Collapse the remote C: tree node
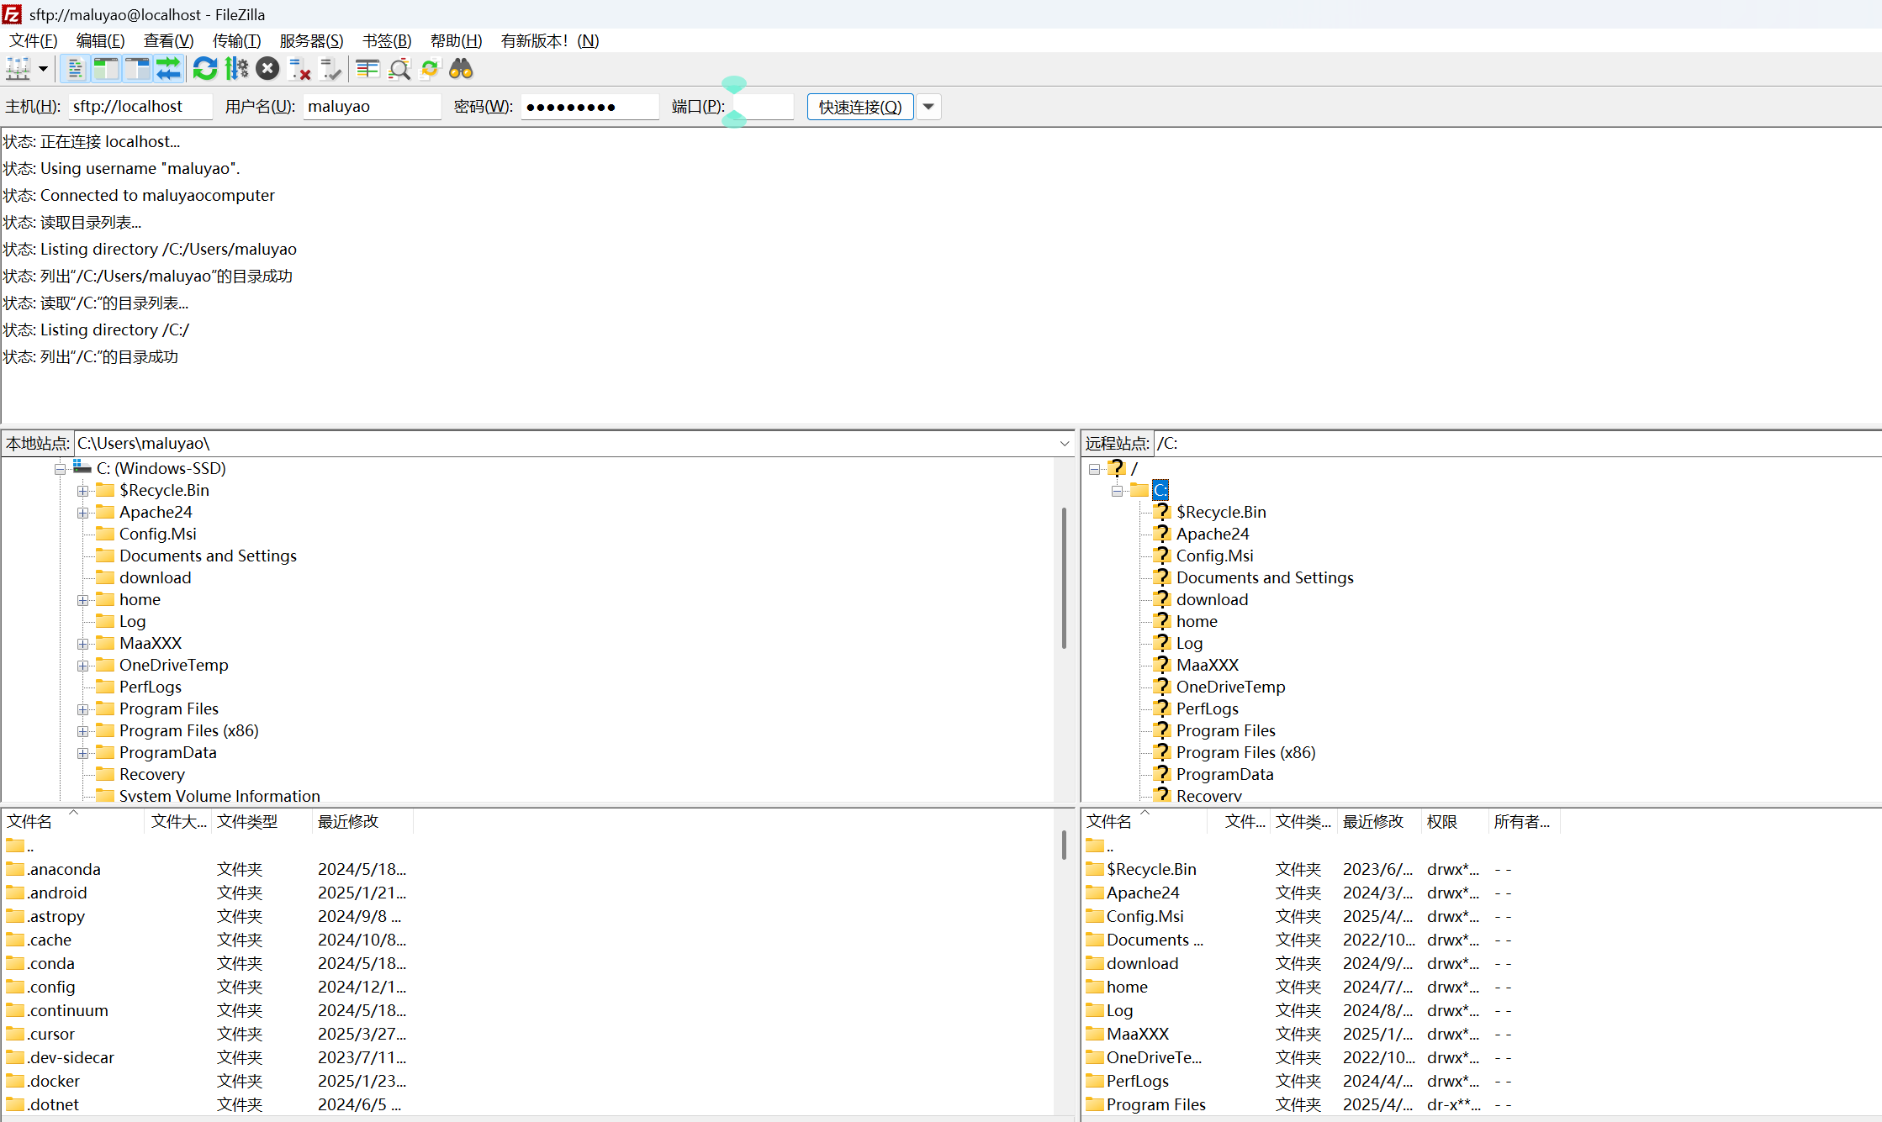This screenshot has width=1882, height=1122. coord(1117,491)
